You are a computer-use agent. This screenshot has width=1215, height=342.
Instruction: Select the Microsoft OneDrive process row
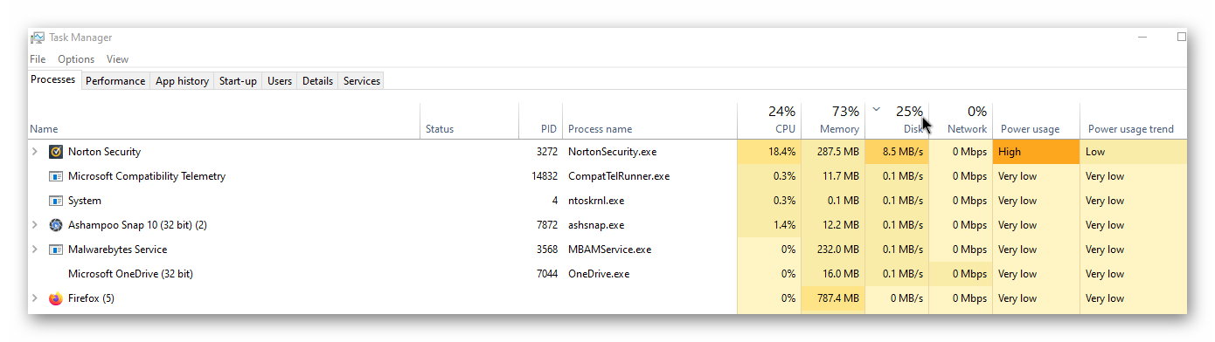(607, 274)
